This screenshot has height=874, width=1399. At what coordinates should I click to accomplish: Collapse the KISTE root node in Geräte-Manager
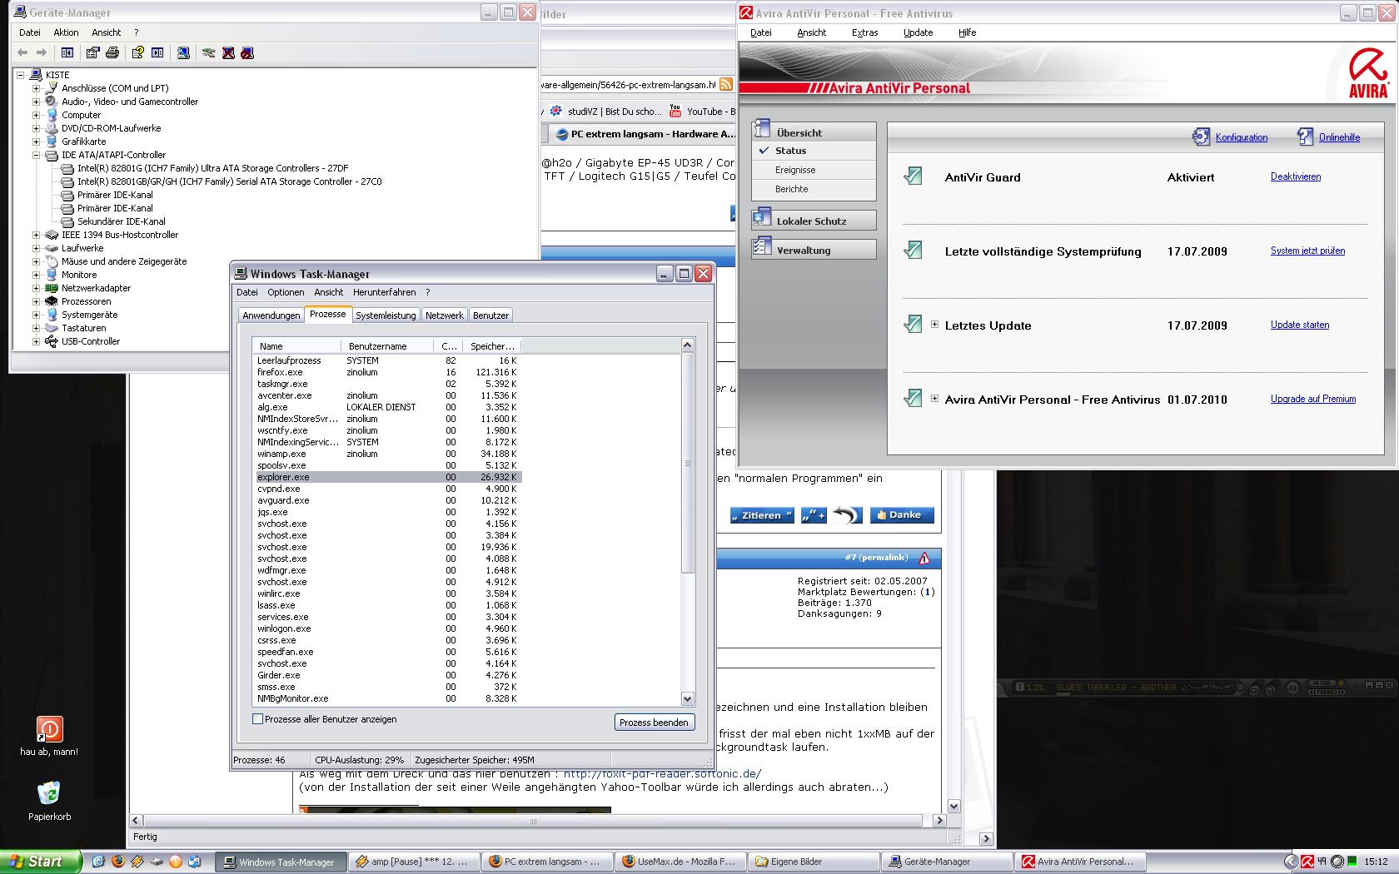tap(20, 75)
